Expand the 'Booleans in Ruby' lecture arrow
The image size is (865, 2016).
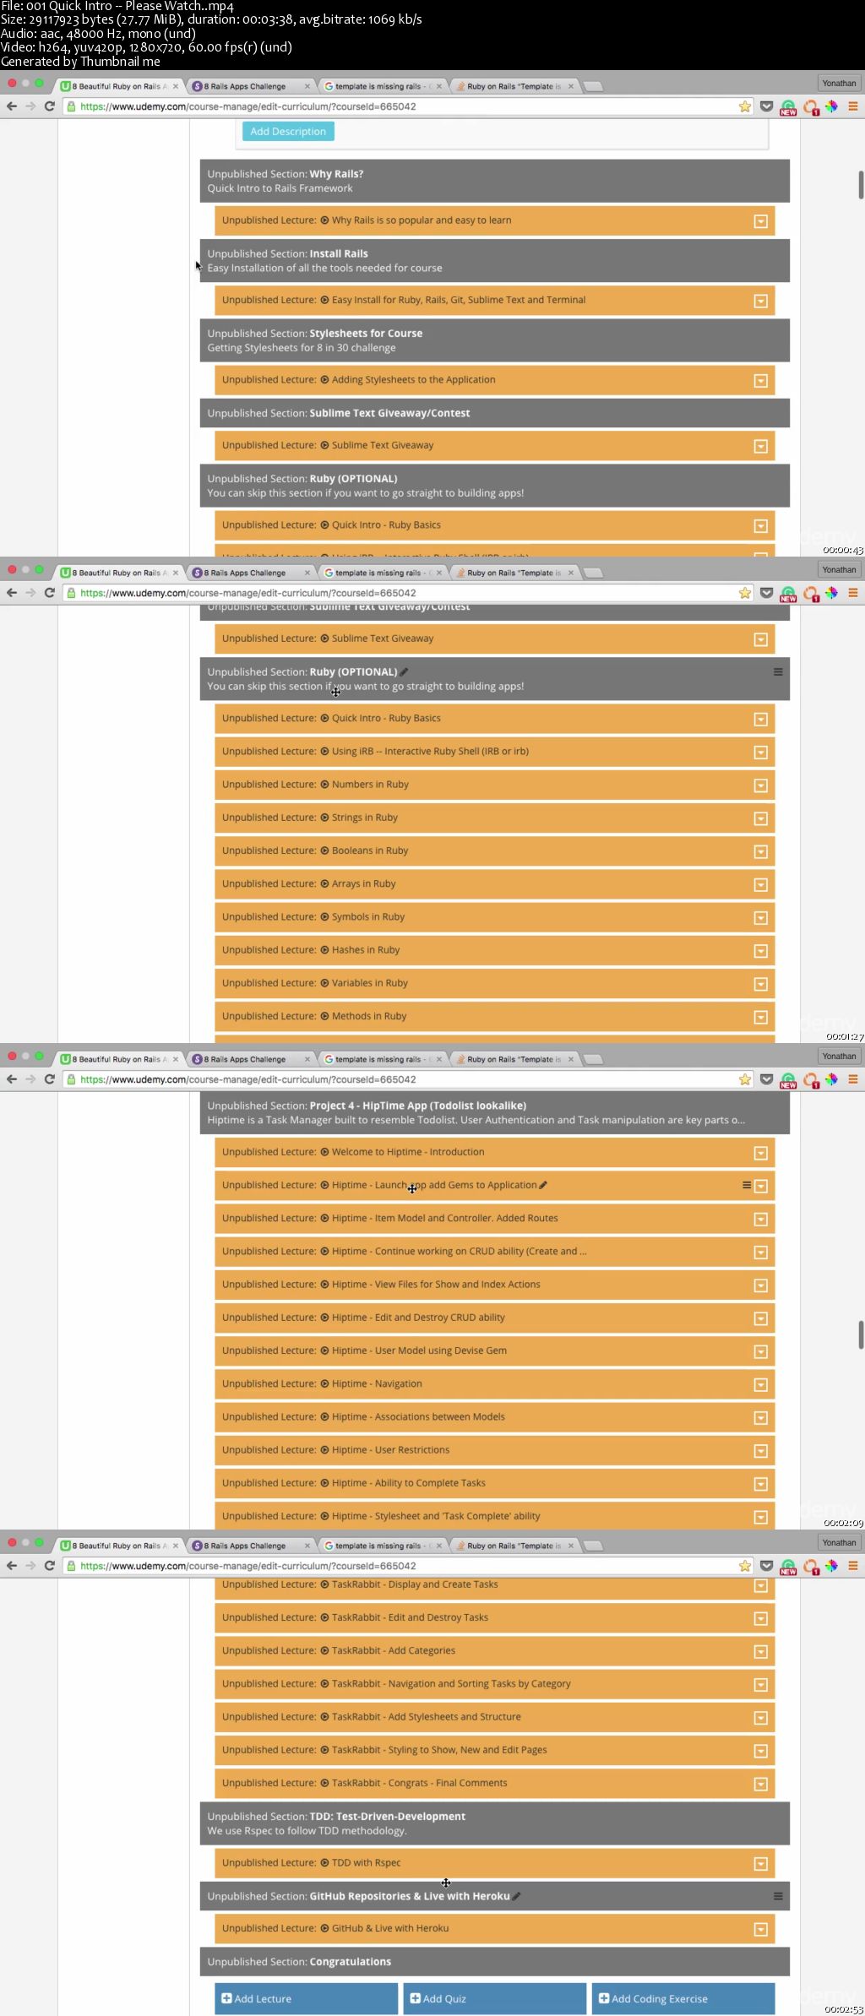click(760, 851)
